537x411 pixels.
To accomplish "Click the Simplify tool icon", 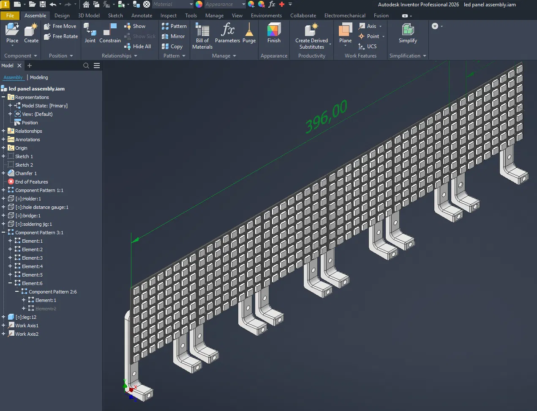I will point(407,30).
